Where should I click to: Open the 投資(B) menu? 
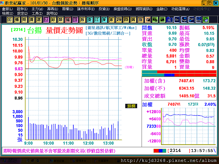pyautogui.click(x=104, y=9)
